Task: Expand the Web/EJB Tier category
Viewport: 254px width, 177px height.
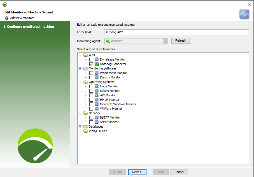Action: pyautogui.click(x=80, y=131)
